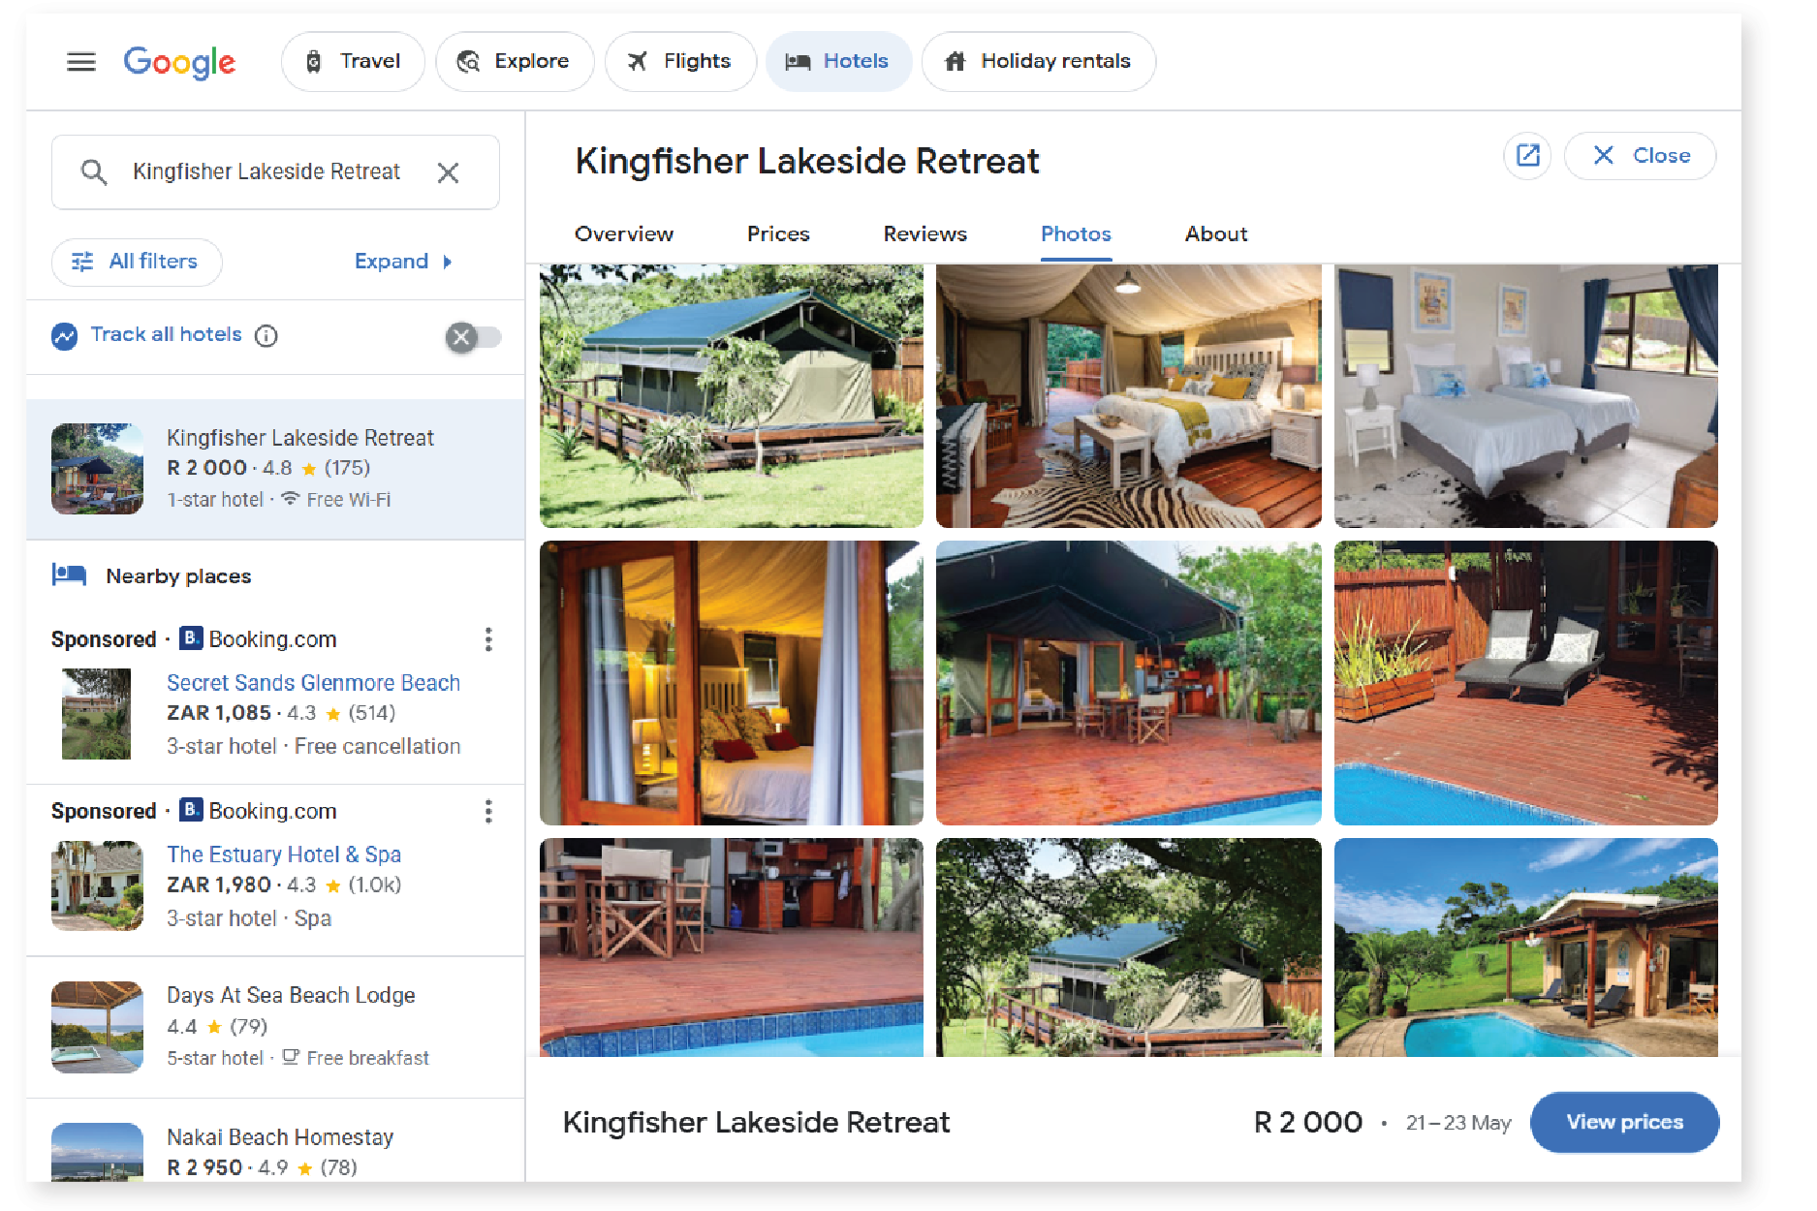Open the hamburger main menu
This screenshot has height=1211, width=1817.
pos(81,62)
